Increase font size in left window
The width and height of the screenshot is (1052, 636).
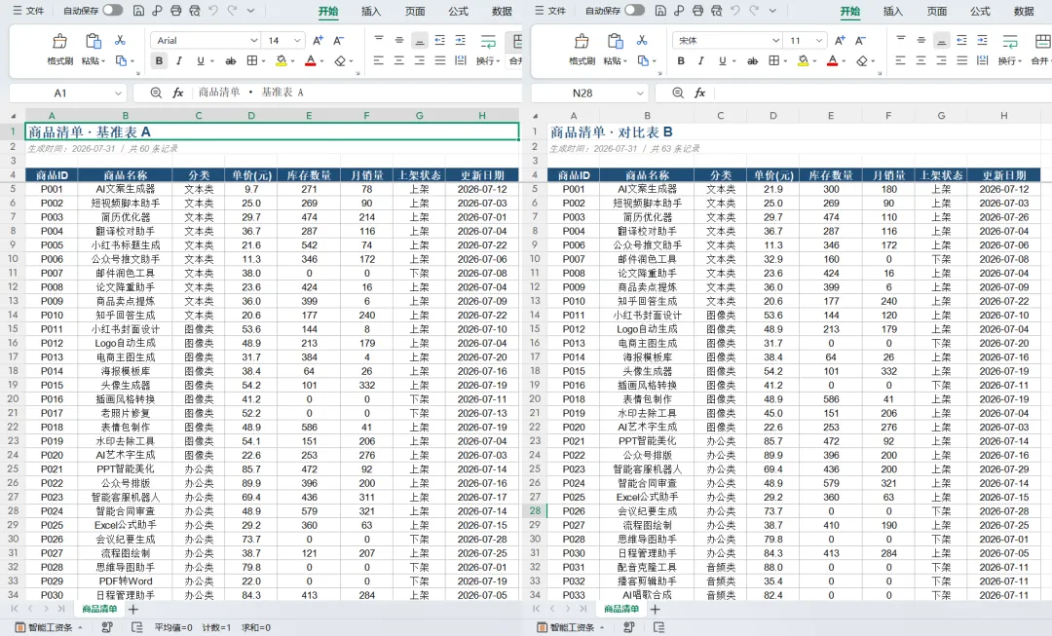[x=318, y=40]
